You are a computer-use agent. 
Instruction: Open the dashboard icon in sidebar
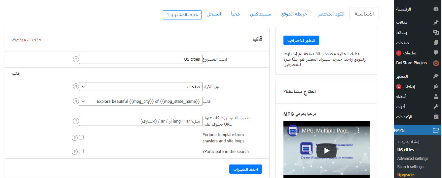(436, 9)
